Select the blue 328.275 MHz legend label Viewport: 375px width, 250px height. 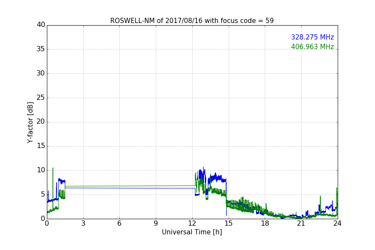pyautogui.click(x=312, y=37)
